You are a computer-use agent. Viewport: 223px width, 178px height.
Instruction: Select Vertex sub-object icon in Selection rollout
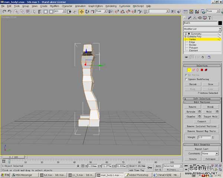(189, 70)
